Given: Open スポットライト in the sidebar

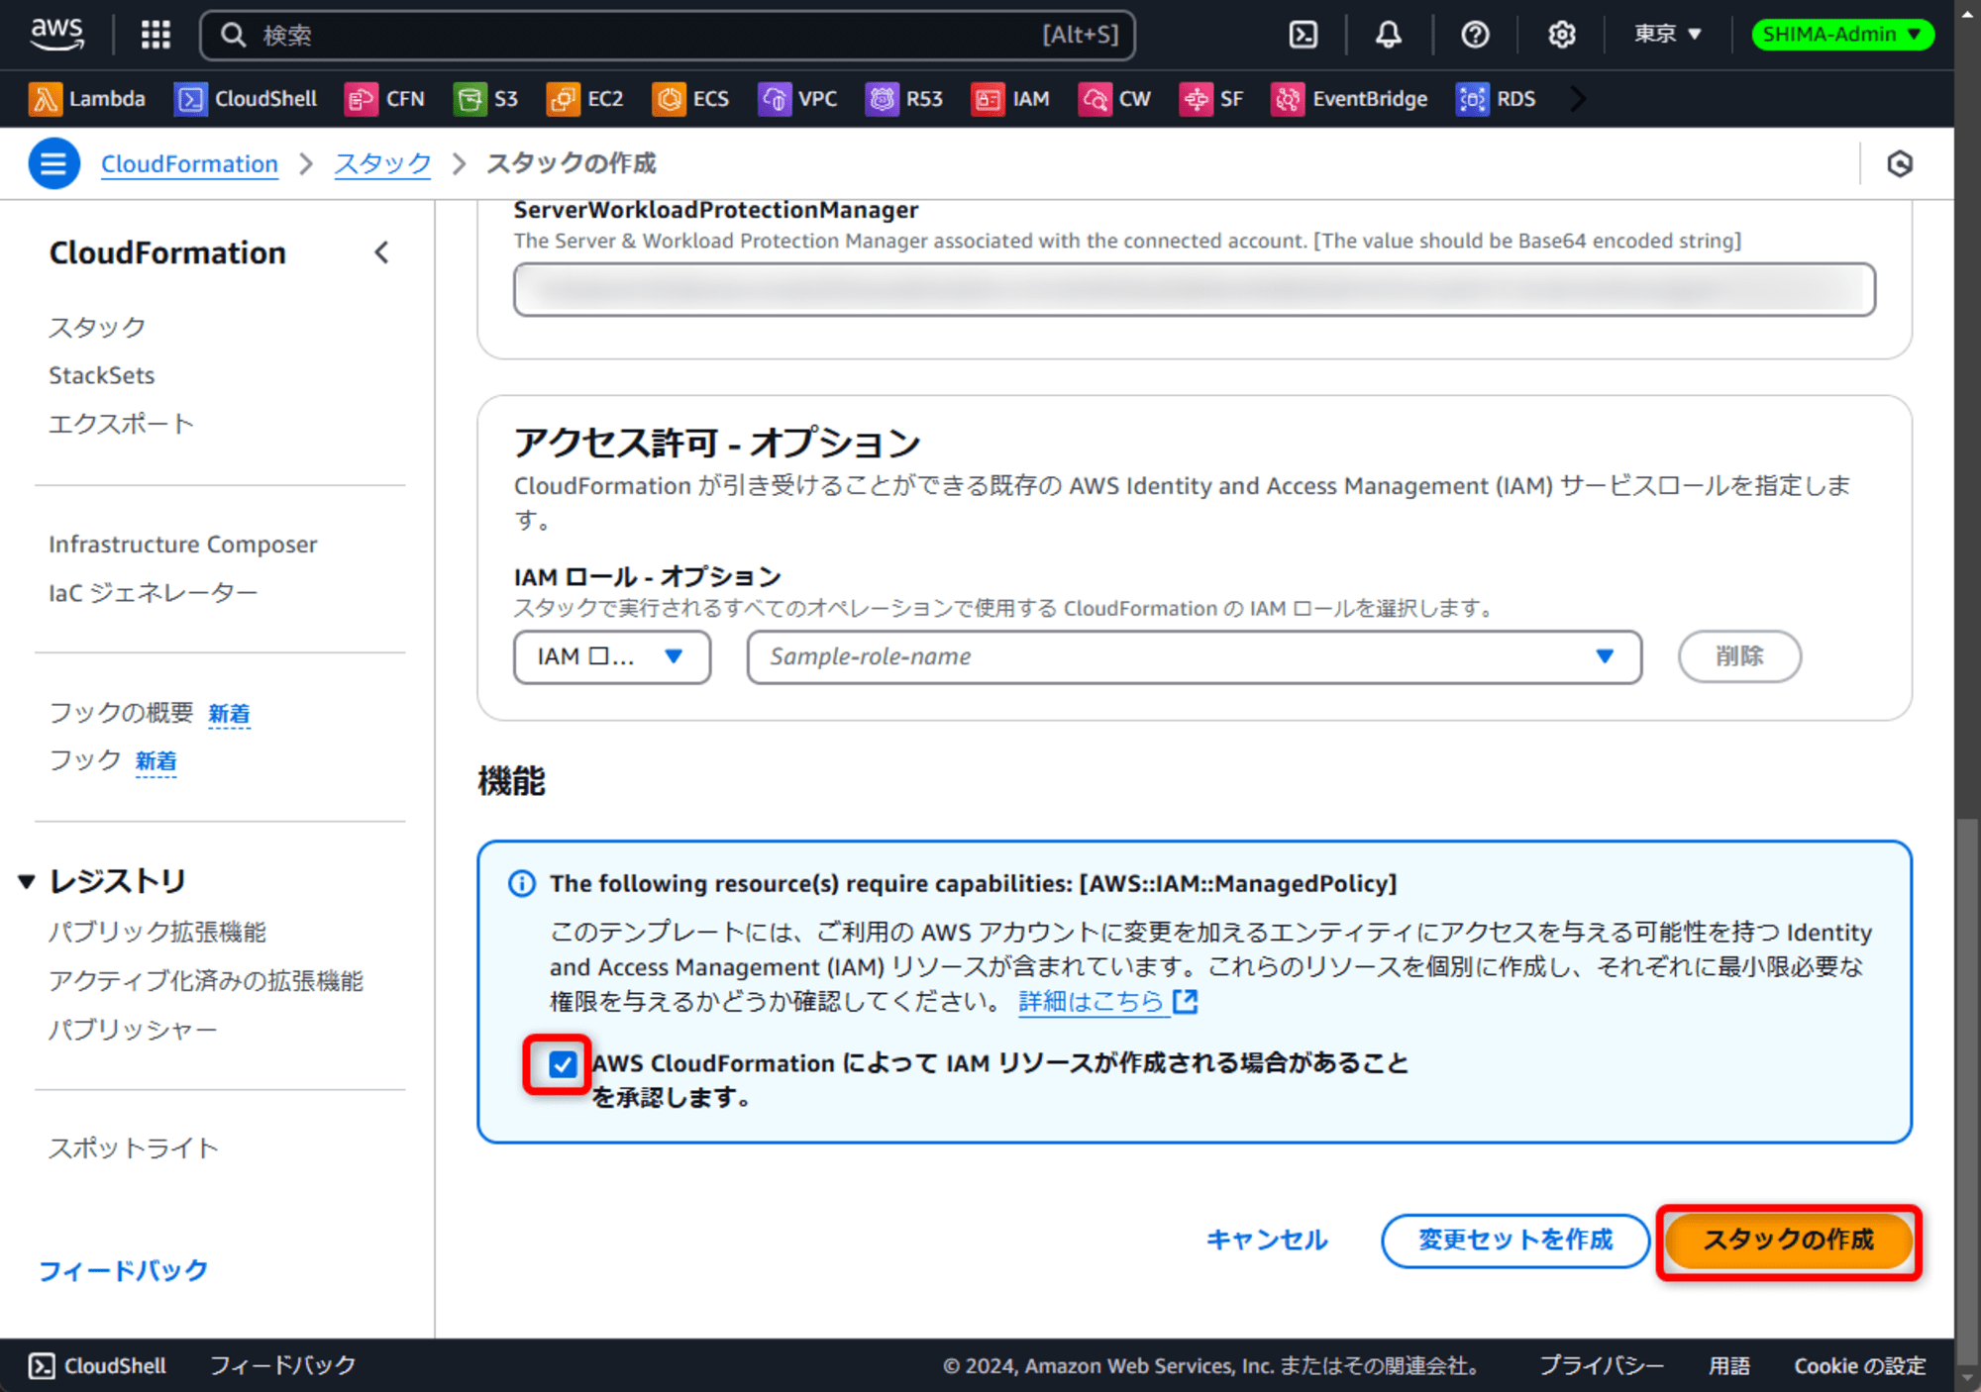Looking at the screenshot, I should (134, 1148).
